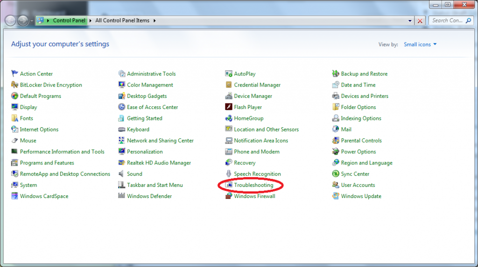Open the Backup and Restore icon
The image size is (478, 267).
pyautogui.click(x=336, y=74)
